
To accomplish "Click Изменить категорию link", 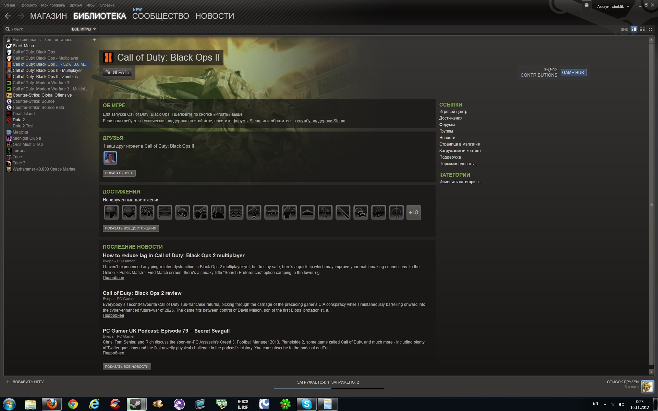I will [x=460, y=182].
